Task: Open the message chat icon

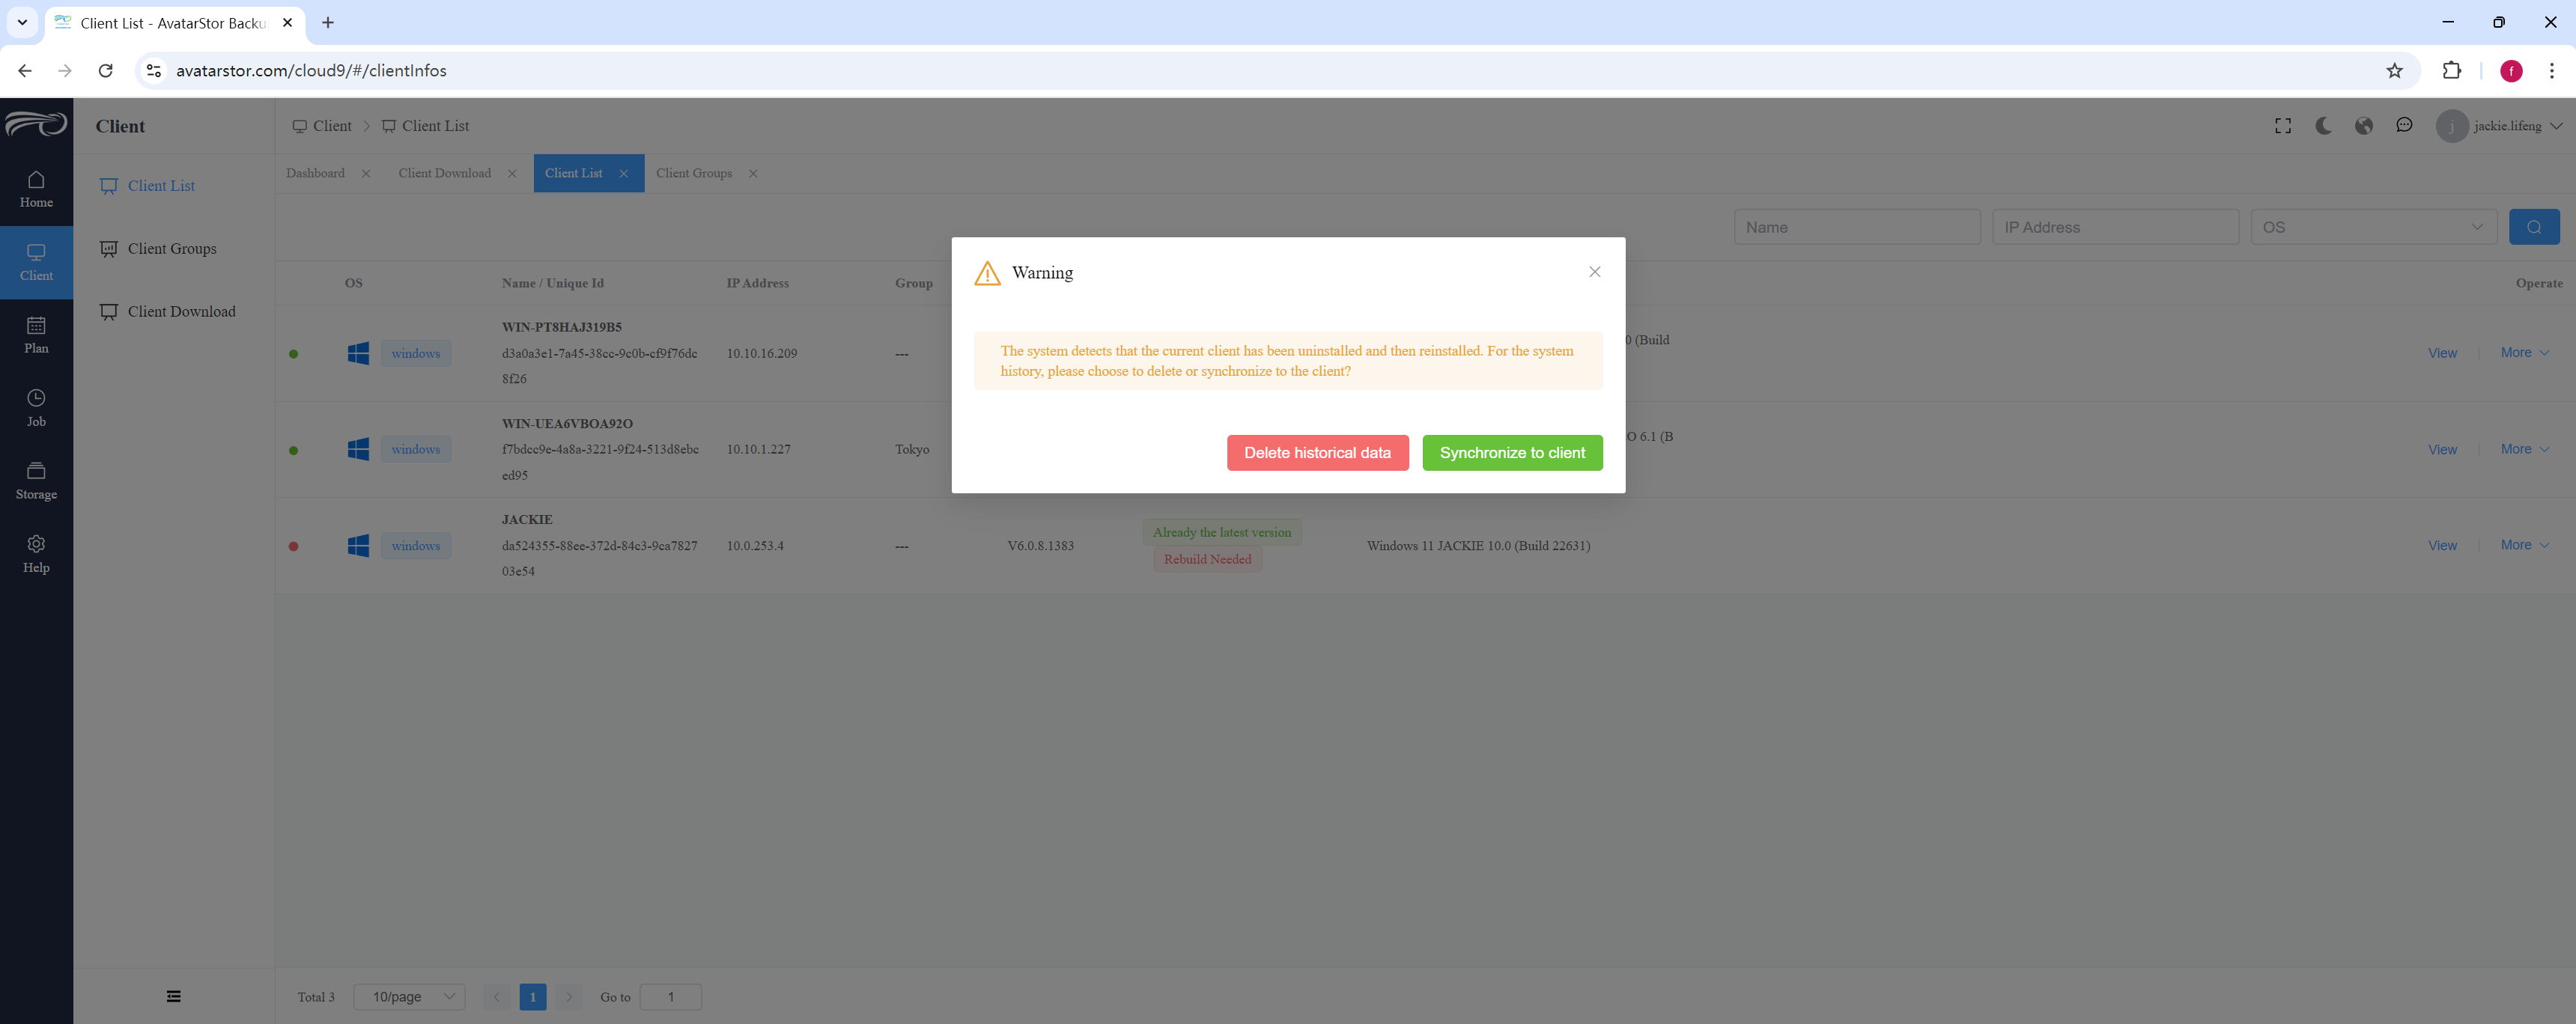Action: 2404,126
